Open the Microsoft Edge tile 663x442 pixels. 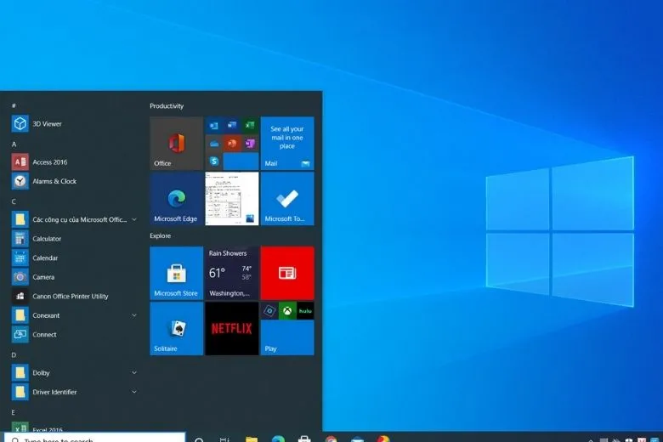(176, 199)
